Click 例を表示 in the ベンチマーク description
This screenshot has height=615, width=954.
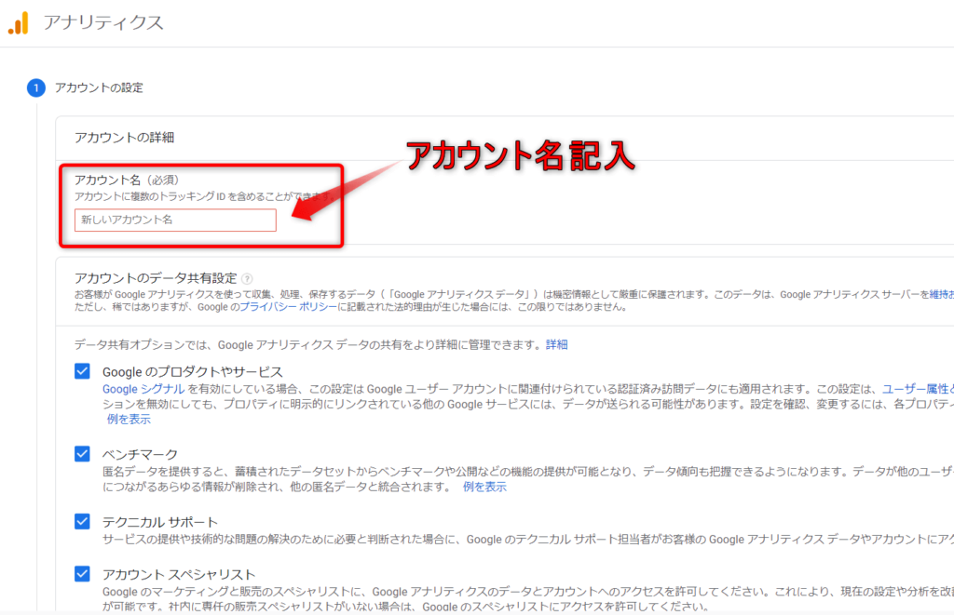tap(484, 487)
